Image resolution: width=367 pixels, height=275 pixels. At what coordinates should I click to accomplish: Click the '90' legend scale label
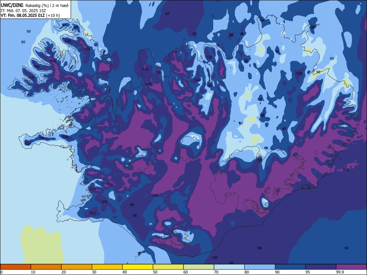(277, 272)
